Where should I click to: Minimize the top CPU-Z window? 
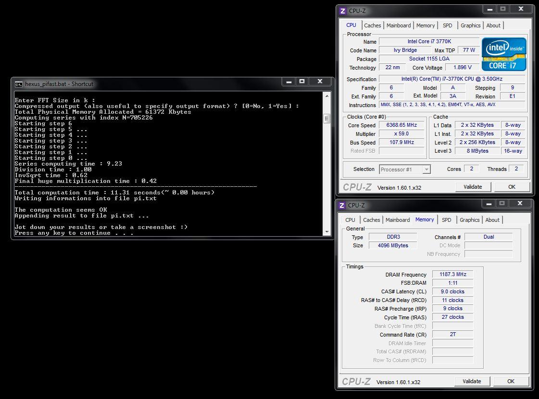490,9
